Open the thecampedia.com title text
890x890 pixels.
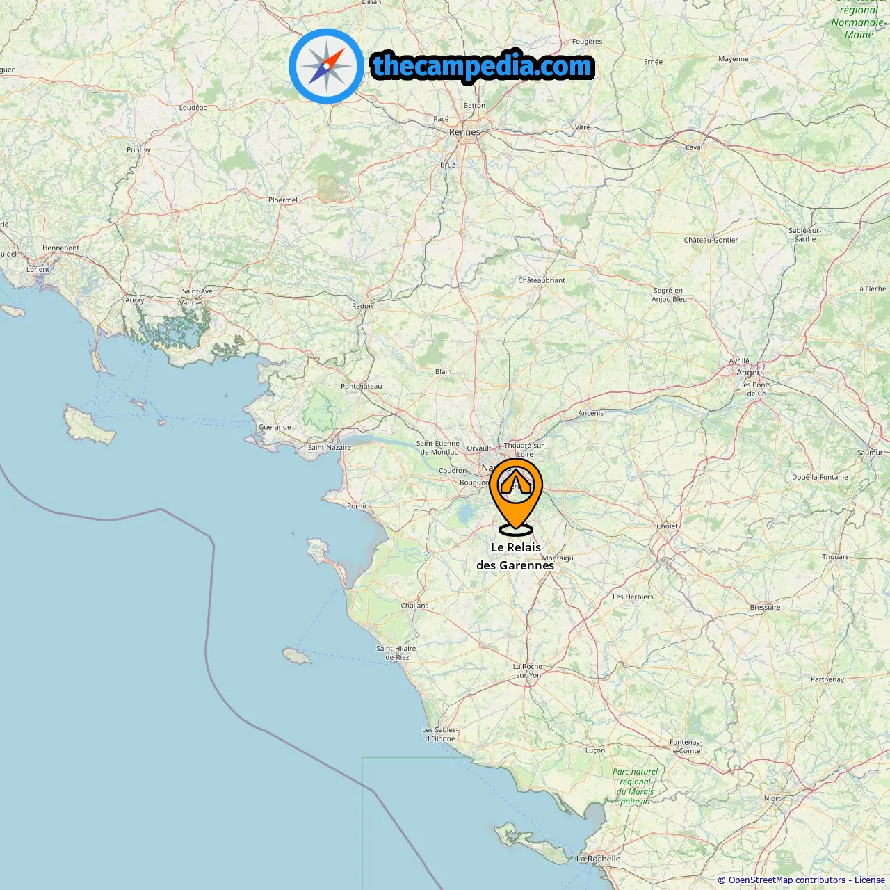[483, 66]
